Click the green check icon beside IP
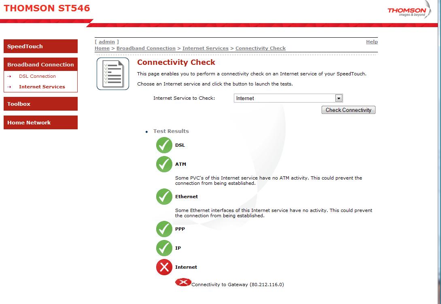Image resolution: width=441 pixels, height=304 pixels. [x=164, y=248]
